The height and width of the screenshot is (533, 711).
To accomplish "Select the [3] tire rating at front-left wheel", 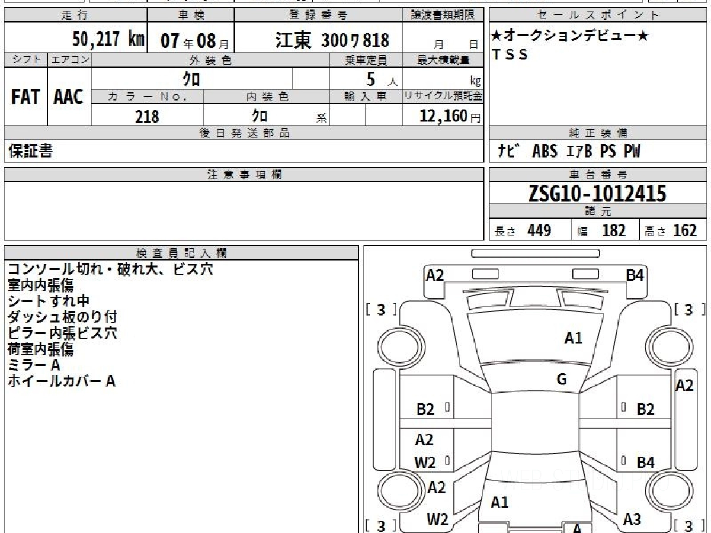I will tap(381, 309).
